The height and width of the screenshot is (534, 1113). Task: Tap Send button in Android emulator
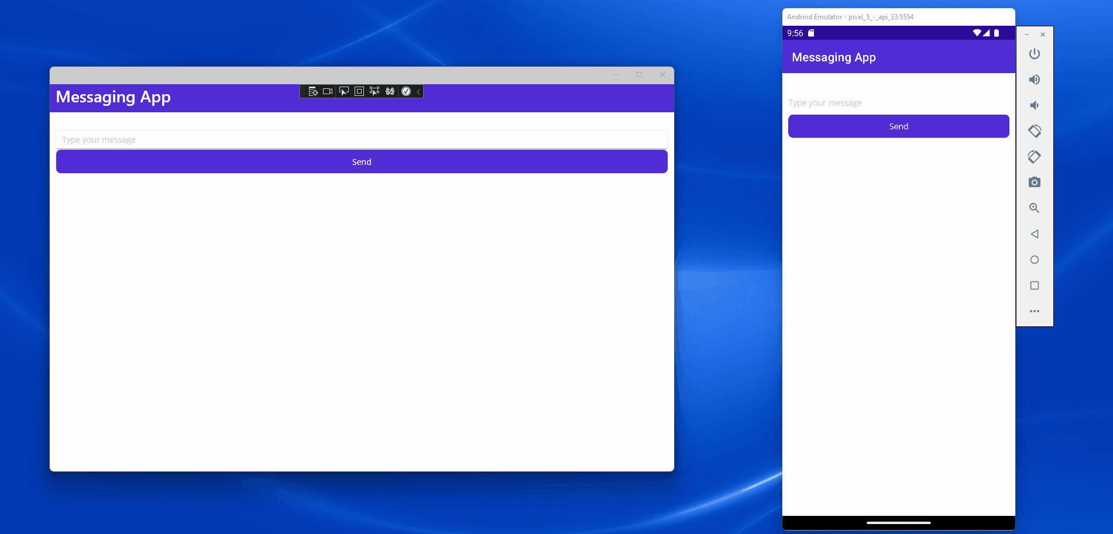898,126
